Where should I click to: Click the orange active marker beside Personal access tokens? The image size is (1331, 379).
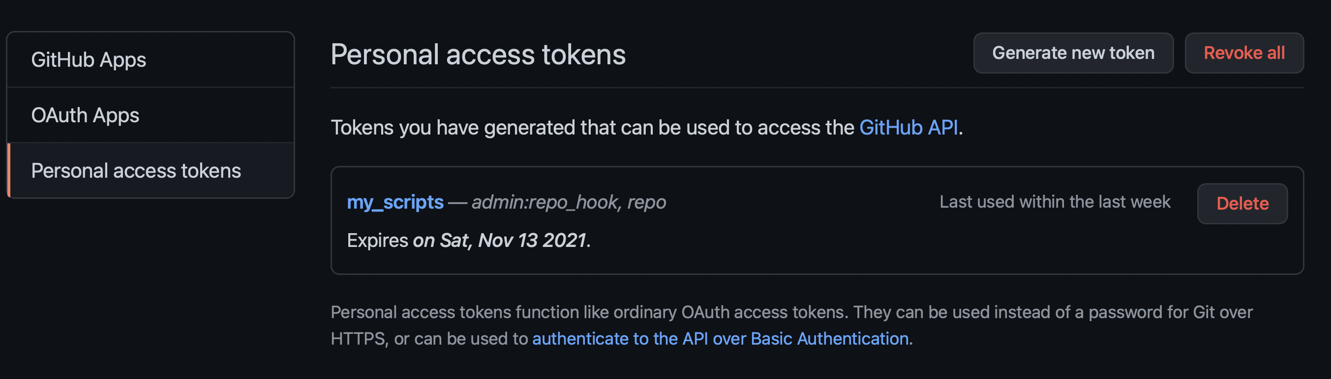(x=9, y=171)
